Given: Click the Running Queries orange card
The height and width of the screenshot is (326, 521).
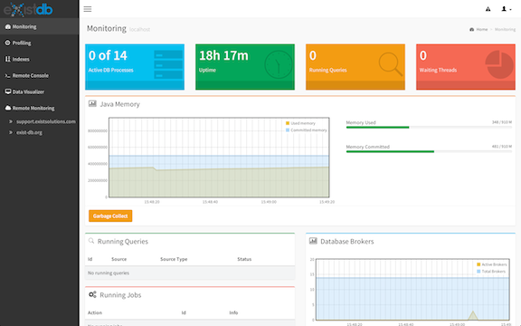Looking at the screenshot, I should click(355, 67).
